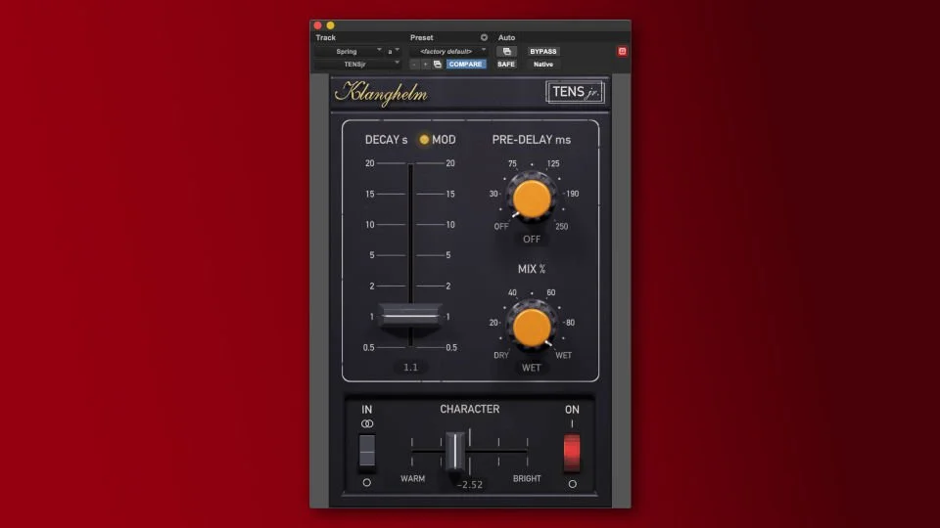This screenshot has height=528, width=940.
Task: Click the '250' pre-delay scale mark
Action: (x=562, y=227)
